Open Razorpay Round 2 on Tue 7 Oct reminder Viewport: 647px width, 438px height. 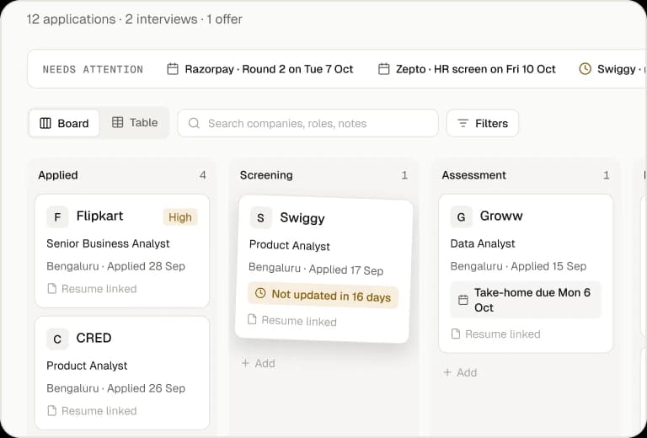click(x=260, y=69)
